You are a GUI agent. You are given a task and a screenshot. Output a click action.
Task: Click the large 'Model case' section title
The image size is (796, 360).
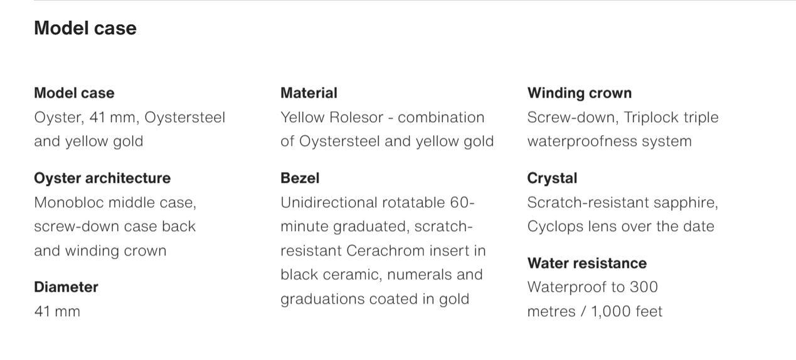85,28
